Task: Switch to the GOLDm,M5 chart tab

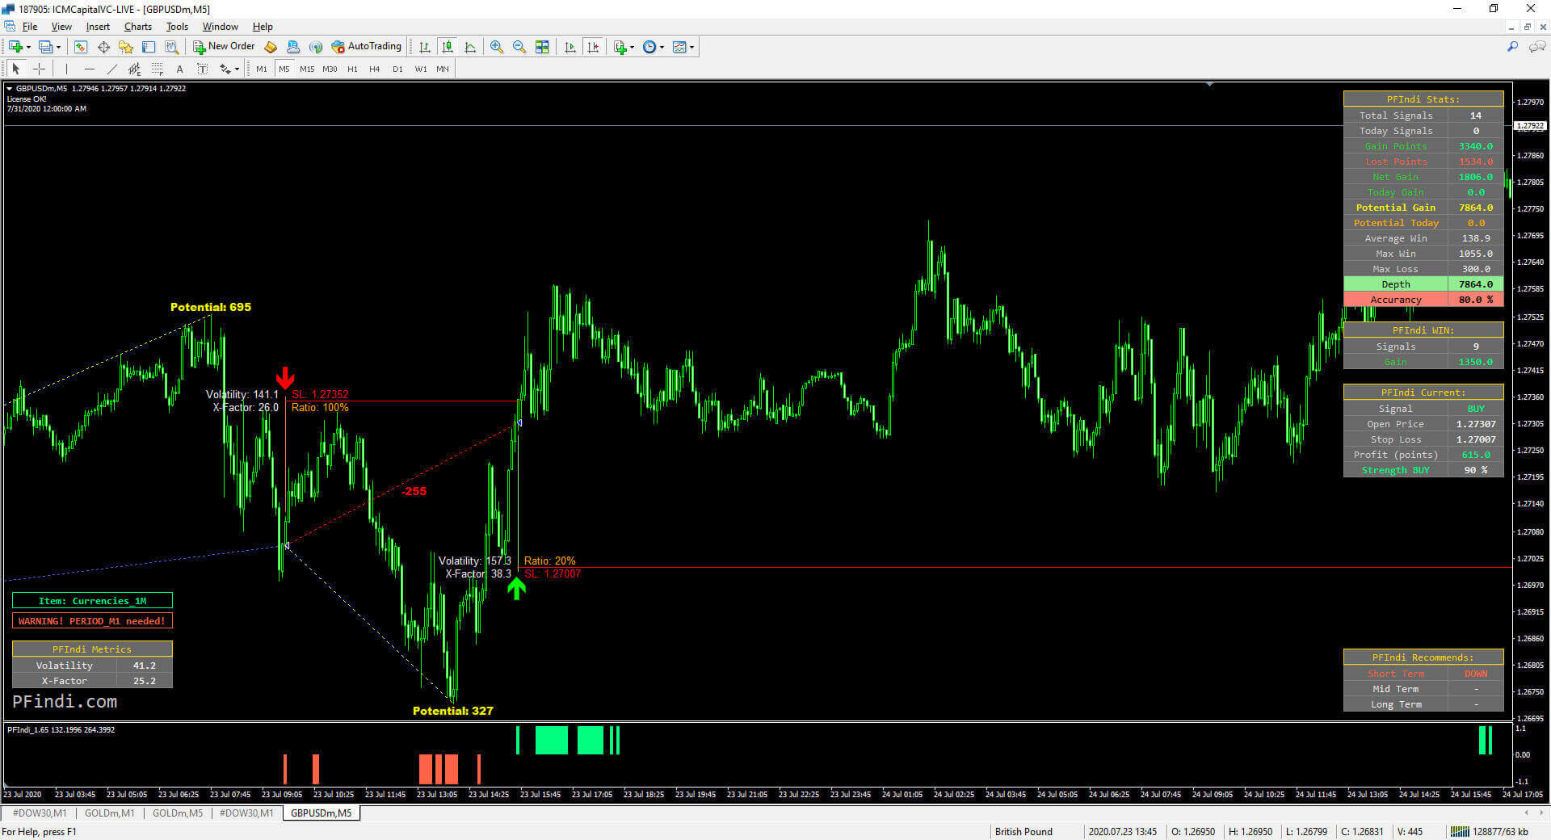Action: tap(178, 813)
